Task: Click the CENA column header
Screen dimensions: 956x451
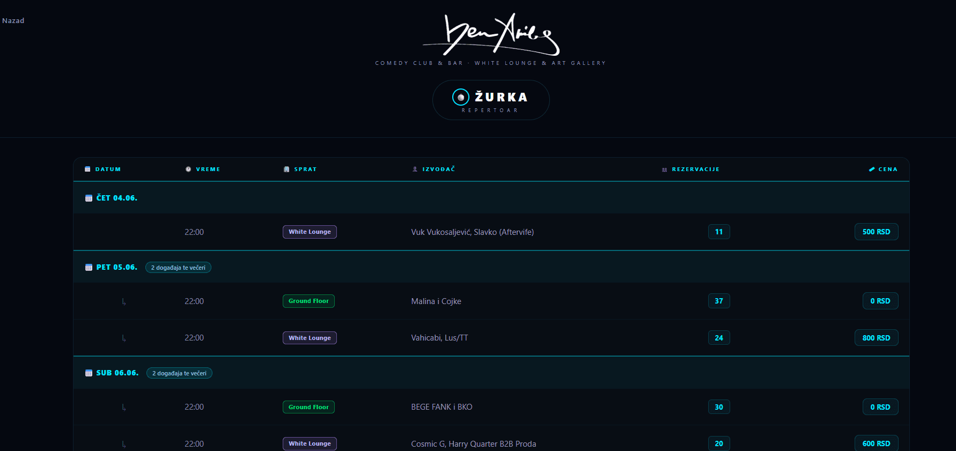Action: (x=888, y=169)
